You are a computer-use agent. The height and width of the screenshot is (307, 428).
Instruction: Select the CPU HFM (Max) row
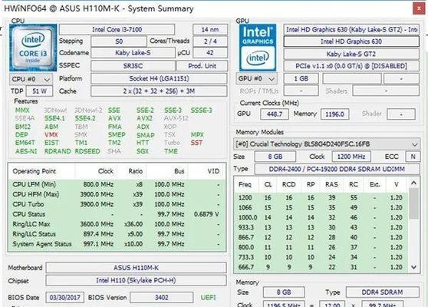click(x=117, y=194)
